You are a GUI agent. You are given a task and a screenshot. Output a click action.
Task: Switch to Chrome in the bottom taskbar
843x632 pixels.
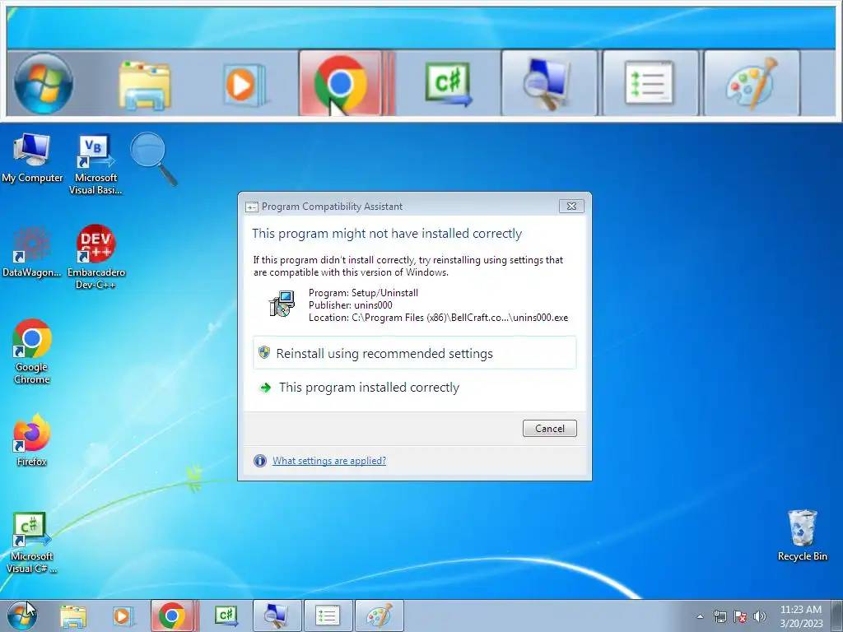172,616
